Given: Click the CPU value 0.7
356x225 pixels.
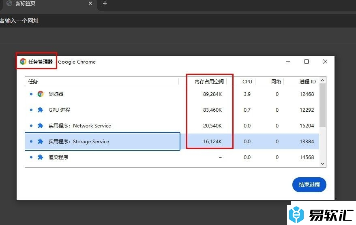Looking at the screenshot, I should click(x=247, y=110).
